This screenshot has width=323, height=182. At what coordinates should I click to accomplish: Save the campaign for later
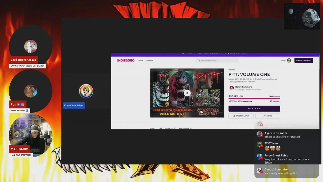[x=241, y=116]
